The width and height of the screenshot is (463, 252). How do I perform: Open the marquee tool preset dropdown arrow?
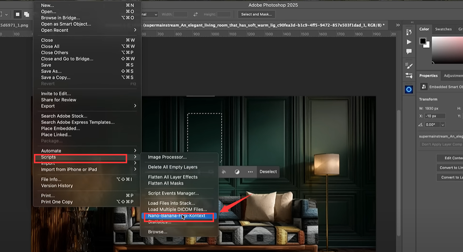6,14
